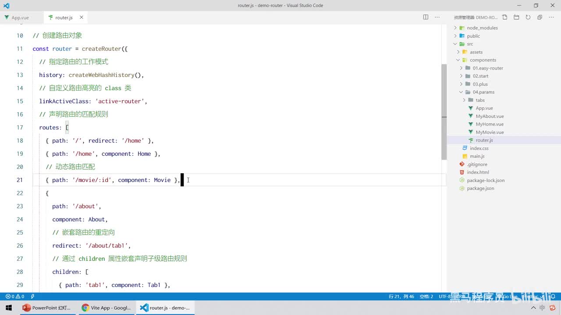Switch to Vite App Chrome window in taskbar

coord(106,308)
